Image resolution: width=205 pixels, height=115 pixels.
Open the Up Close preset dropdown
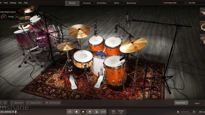196,3
